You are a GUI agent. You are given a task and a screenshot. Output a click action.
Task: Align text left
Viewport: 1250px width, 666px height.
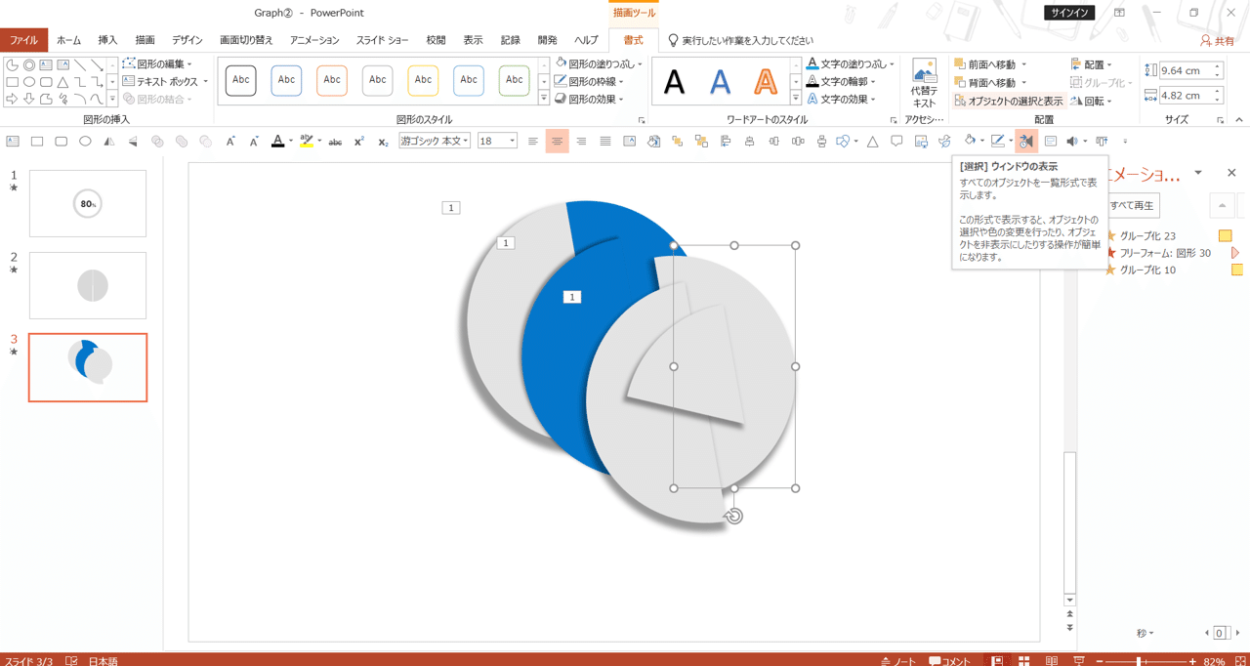click(x=533, y=142)
